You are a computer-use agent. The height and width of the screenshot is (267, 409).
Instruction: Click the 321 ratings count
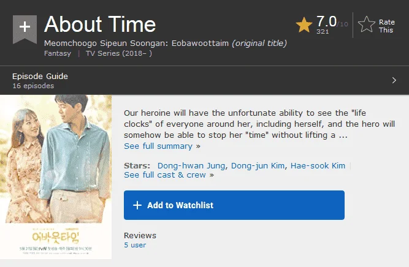point(323,31)
